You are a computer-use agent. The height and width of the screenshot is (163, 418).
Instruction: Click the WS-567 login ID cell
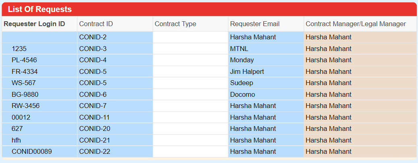pyautogui.click(x=39, y=83)
